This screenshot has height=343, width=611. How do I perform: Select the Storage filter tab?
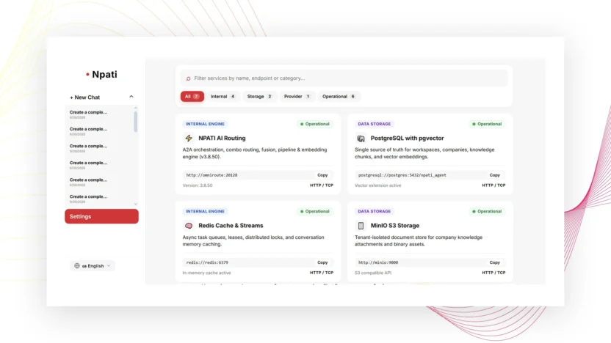coord(259,97)
